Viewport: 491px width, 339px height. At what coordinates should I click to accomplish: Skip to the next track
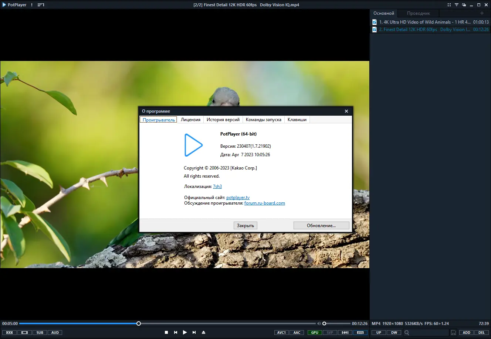[x=194, y=333]
